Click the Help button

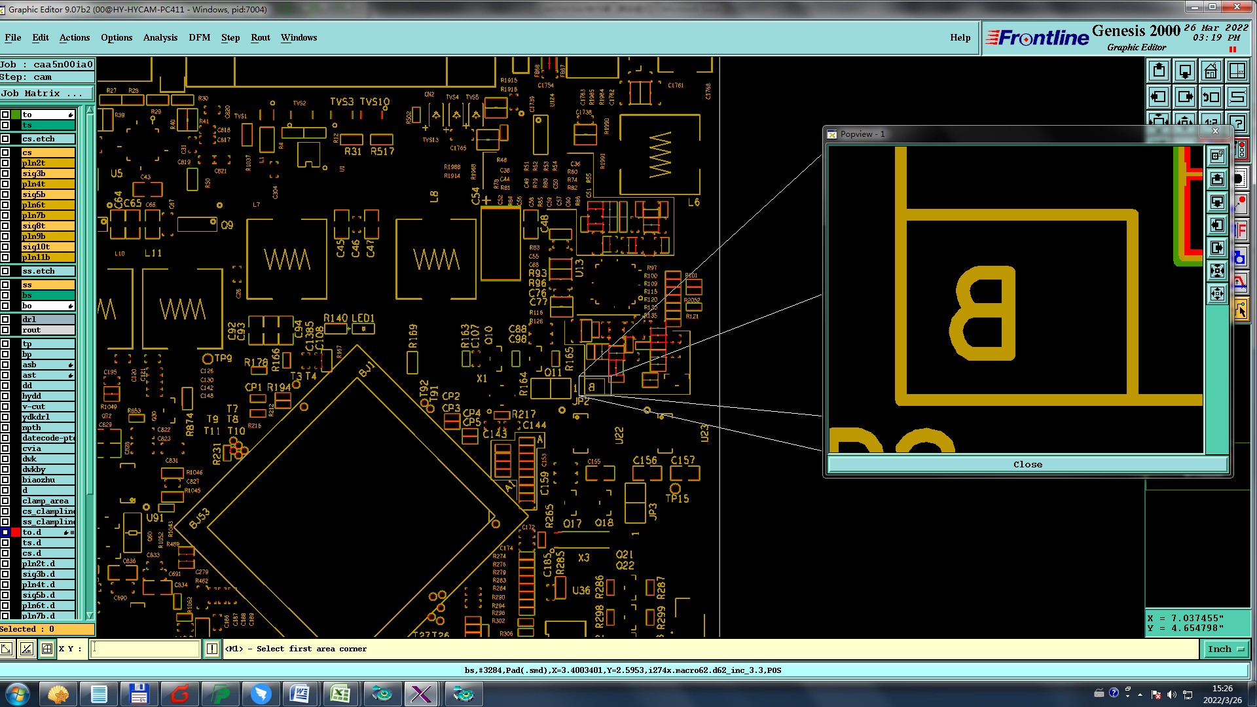[960, 37]
